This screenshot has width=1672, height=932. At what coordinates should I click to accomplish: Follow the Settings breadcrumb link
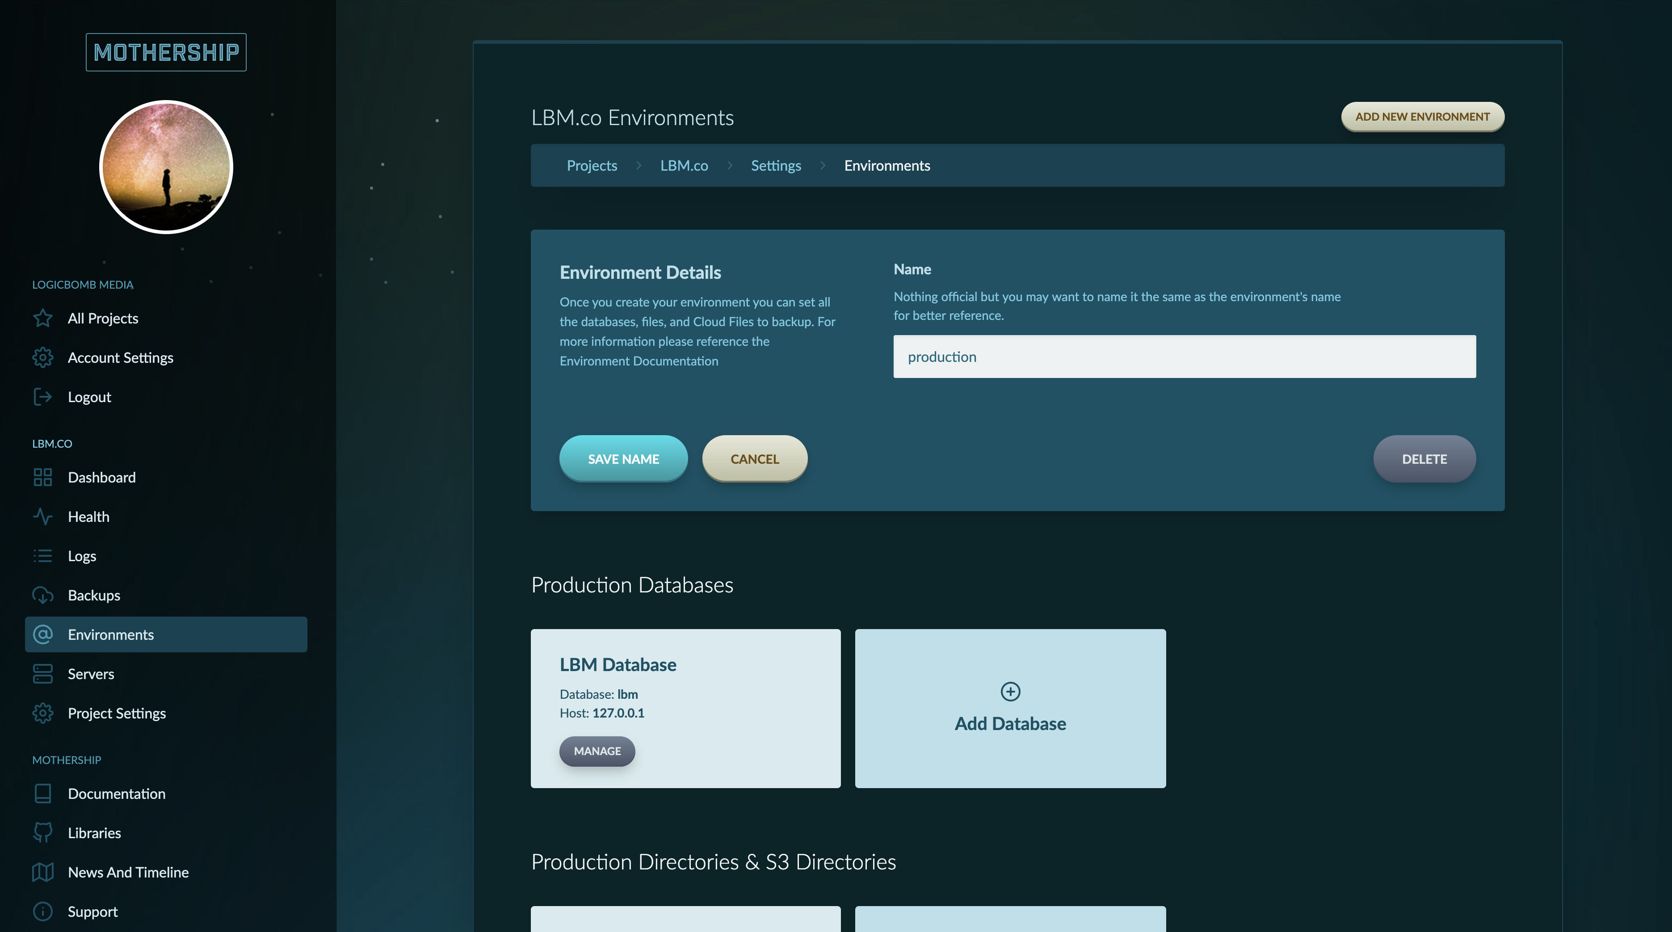point(776,165)
